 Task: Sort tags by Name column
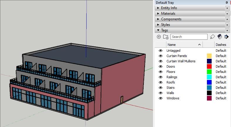(184, 45)
